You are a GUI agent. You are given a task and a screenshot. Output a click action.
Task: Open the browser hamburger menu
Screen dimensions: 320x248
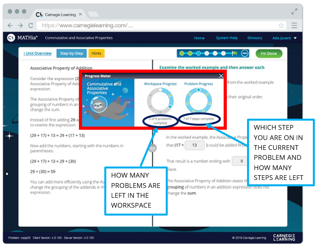(294, 25)
